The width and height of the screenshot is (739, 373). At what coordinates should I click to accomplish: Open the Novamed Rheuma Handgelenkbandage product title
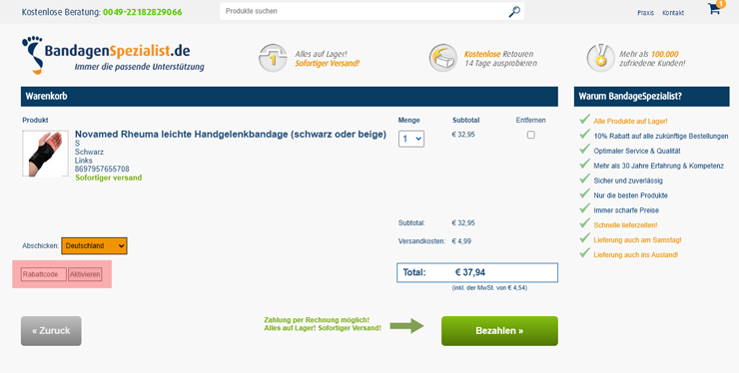tap(231, 135)
